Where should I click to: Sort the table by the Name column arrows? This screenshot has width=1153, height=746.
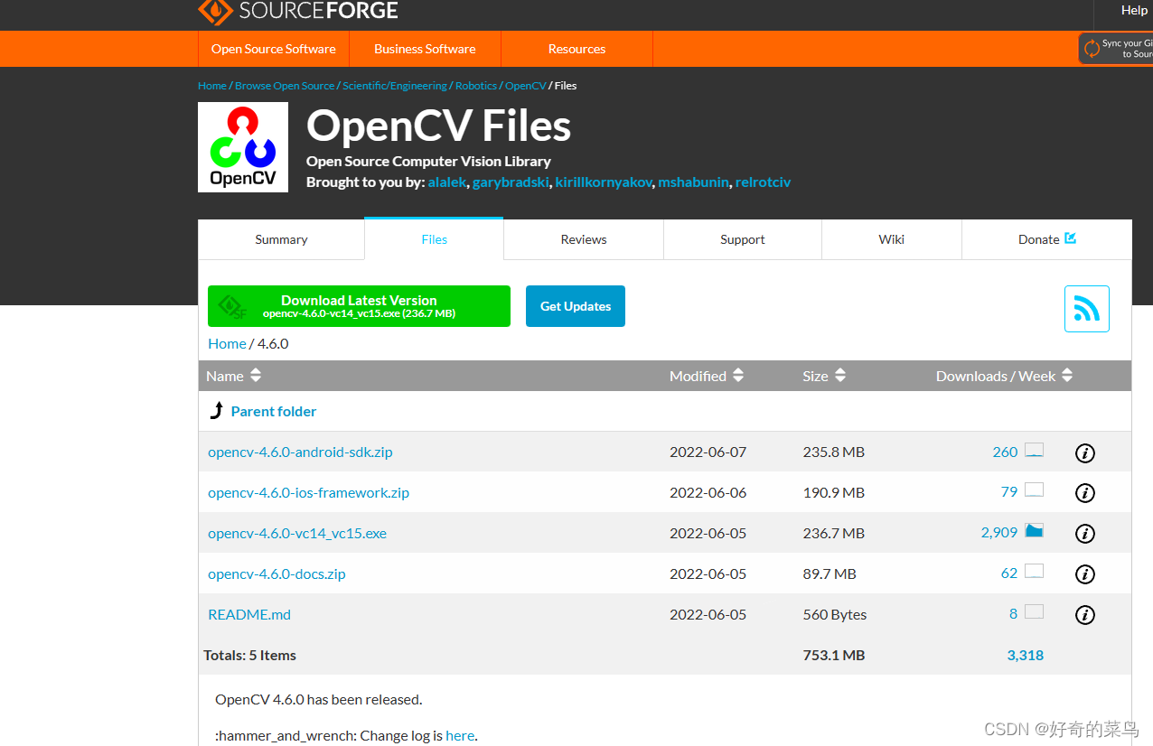(255, 375)
